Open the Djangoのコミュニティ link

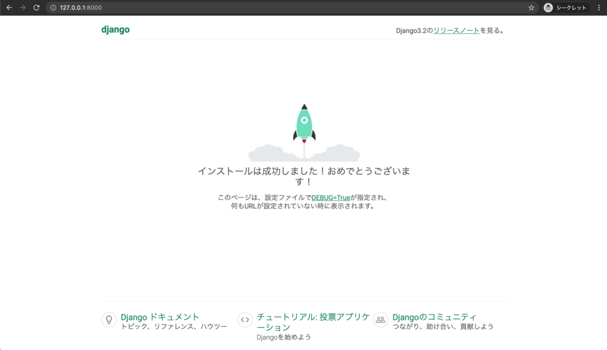pyautogui.click(x=435, y=317)
